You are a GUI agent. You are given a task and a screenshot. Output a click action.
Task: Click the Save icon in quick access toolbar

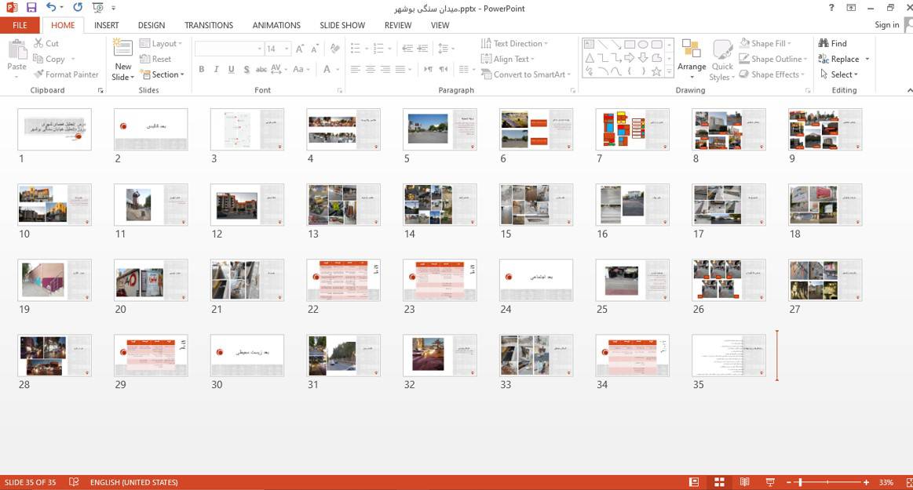click(x=31, y=8)
